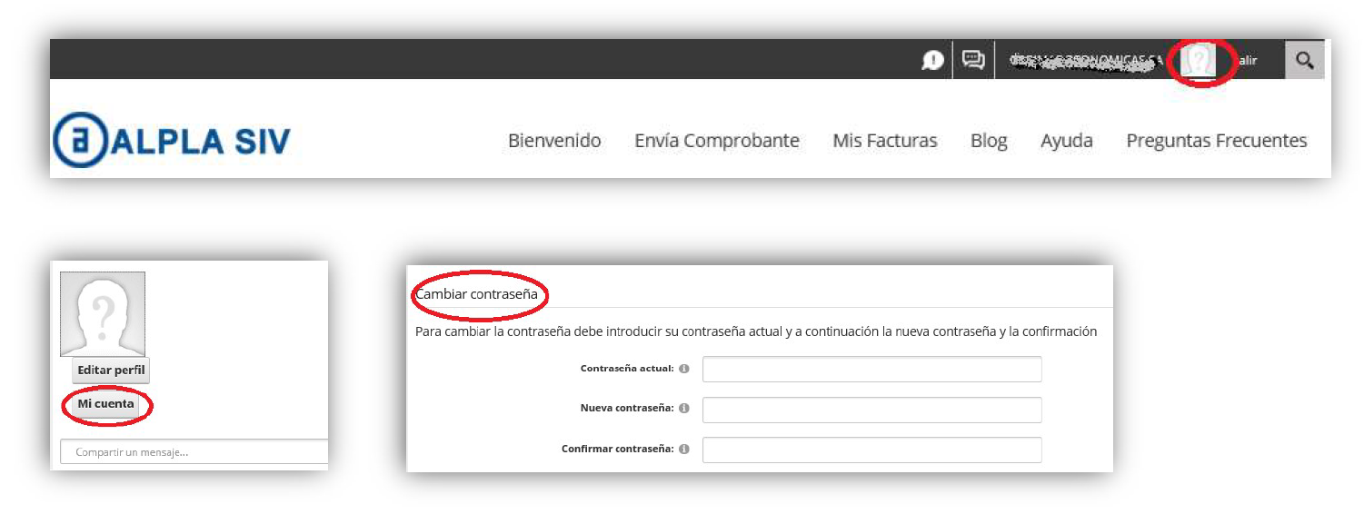The height and width of the screenshot is (524, 1364).
Task: Click info icon beside Confirmar contraseña
Action: point(684,449)
